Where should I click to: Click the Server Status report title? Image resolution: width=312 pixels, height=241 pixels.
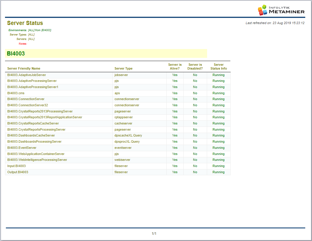[25, 23]
